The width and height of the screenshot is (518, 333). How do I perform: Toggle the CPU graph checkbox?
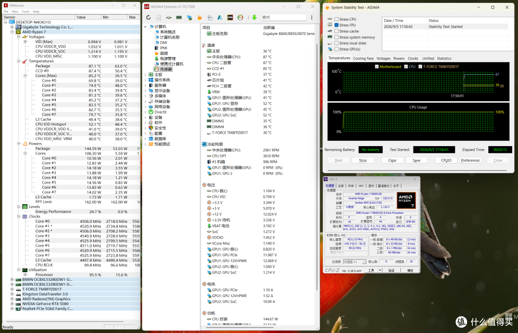406,66
